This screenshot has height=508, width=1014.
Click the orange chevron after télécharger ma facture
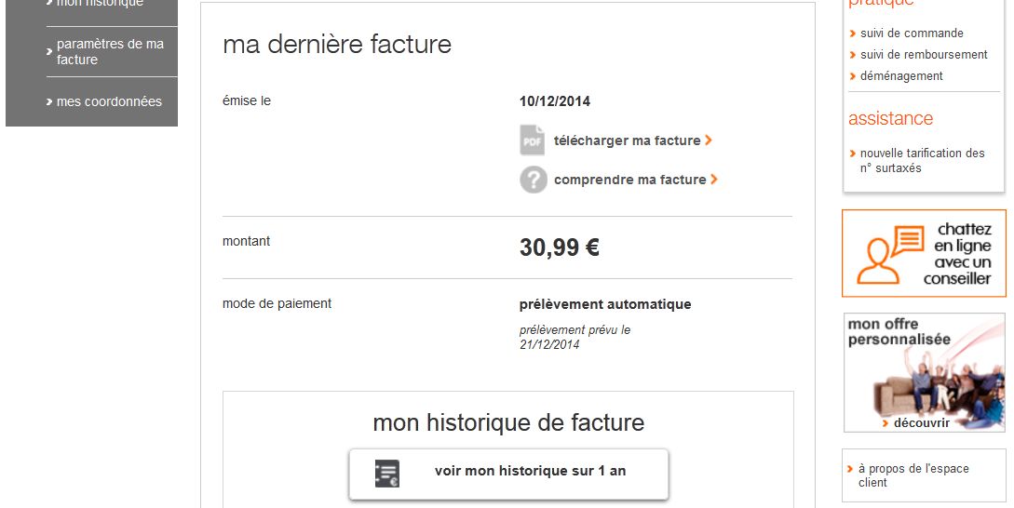tap(710, 140)
